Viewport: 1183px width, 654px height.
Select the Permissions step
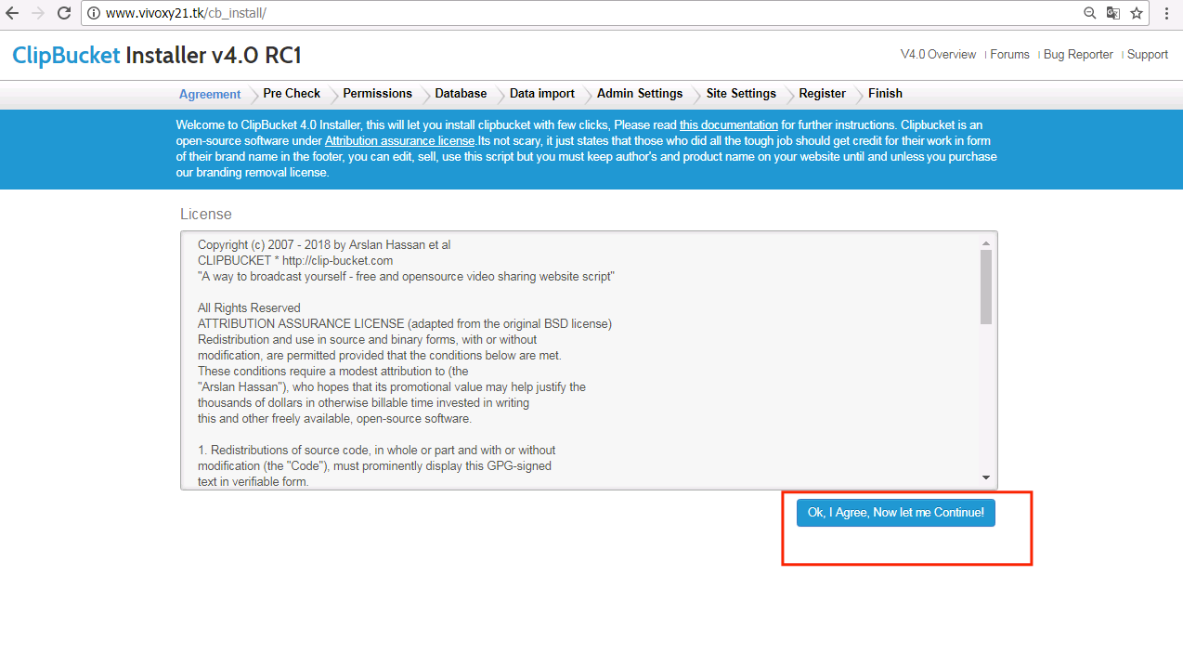(377, 94)
